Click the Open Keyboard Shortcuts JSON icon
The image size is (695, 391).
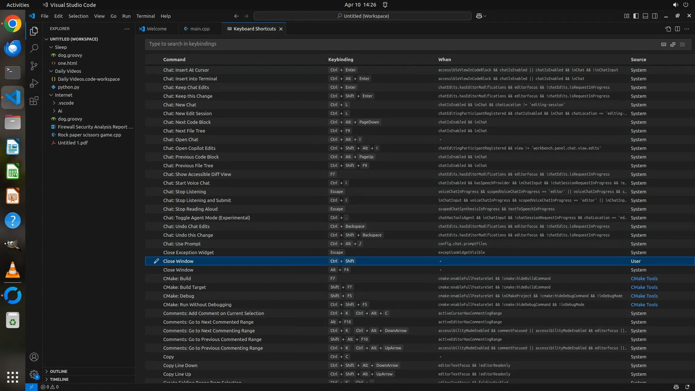pyautogui.click(x=668, y=29)
